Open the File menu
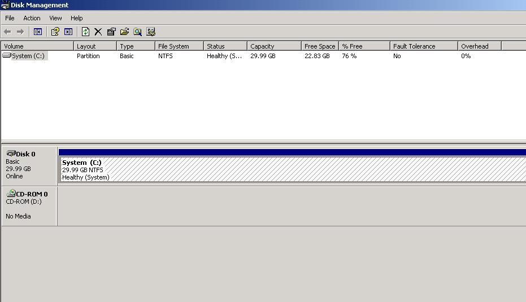The width and height of the screenshot is (526, 302). click(10, 18)
